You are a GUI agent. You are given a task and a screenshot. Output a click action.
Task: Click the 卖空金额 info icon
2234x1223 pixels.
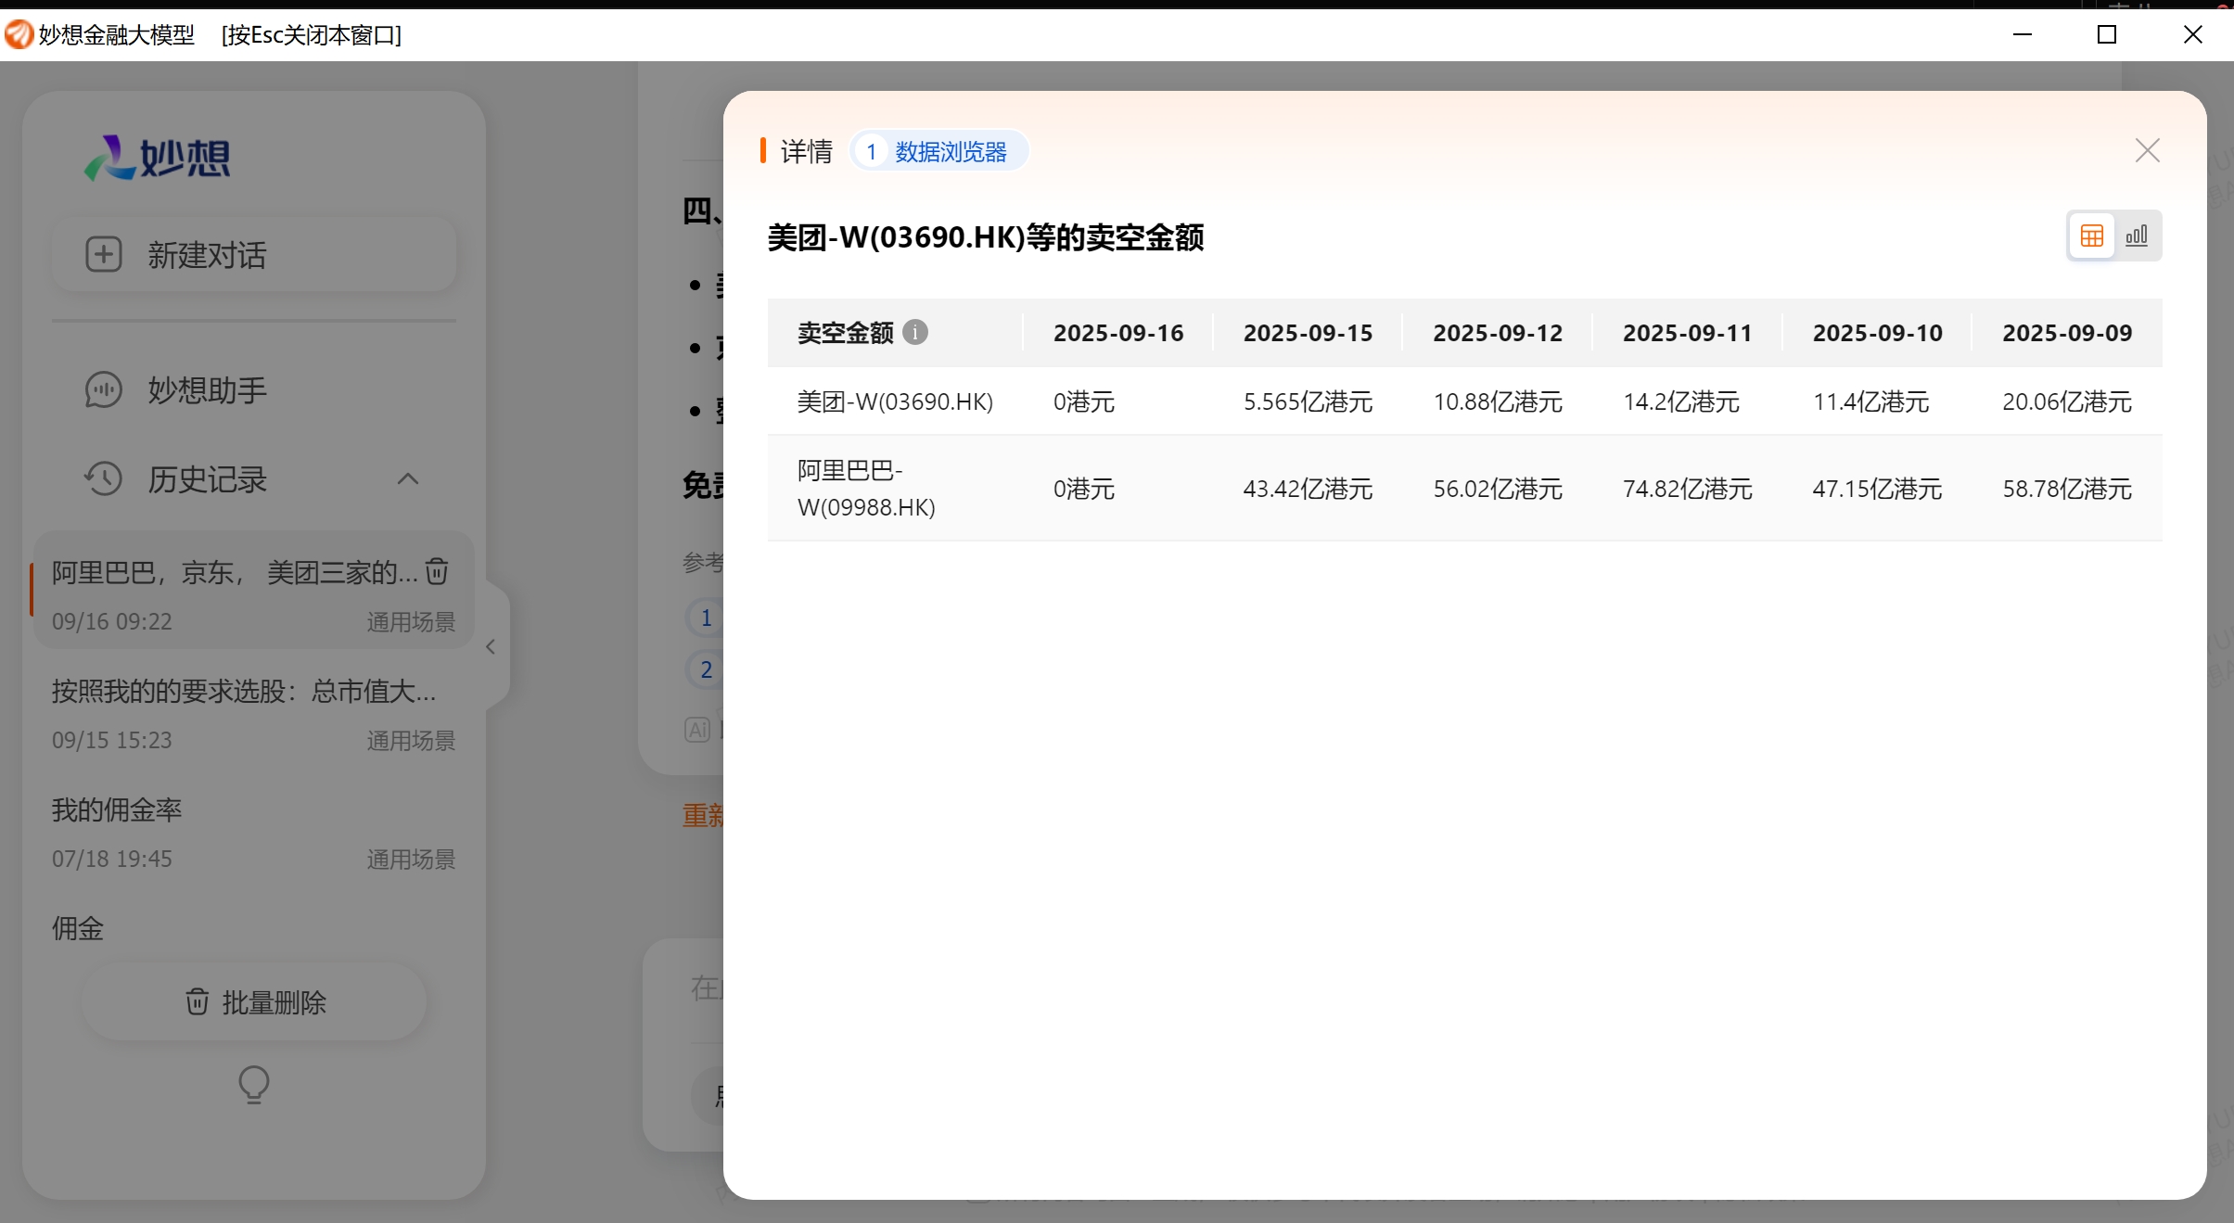tap(915, 332)
